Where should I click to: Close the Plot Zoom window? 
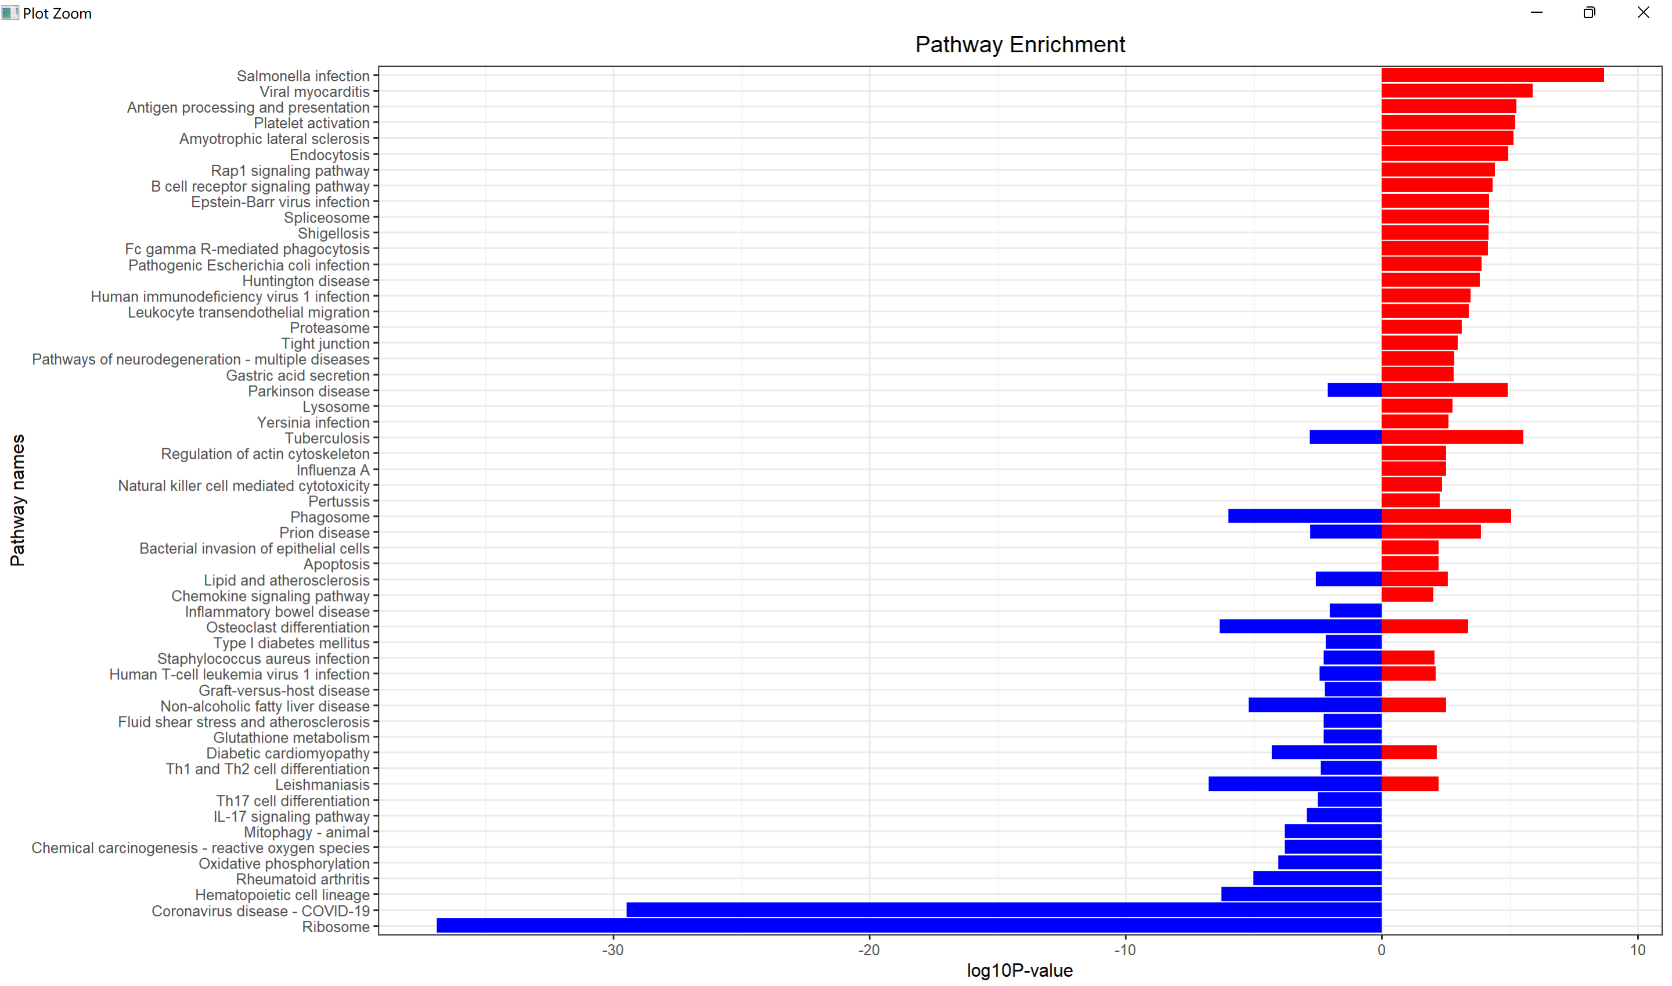[1643, 13]
